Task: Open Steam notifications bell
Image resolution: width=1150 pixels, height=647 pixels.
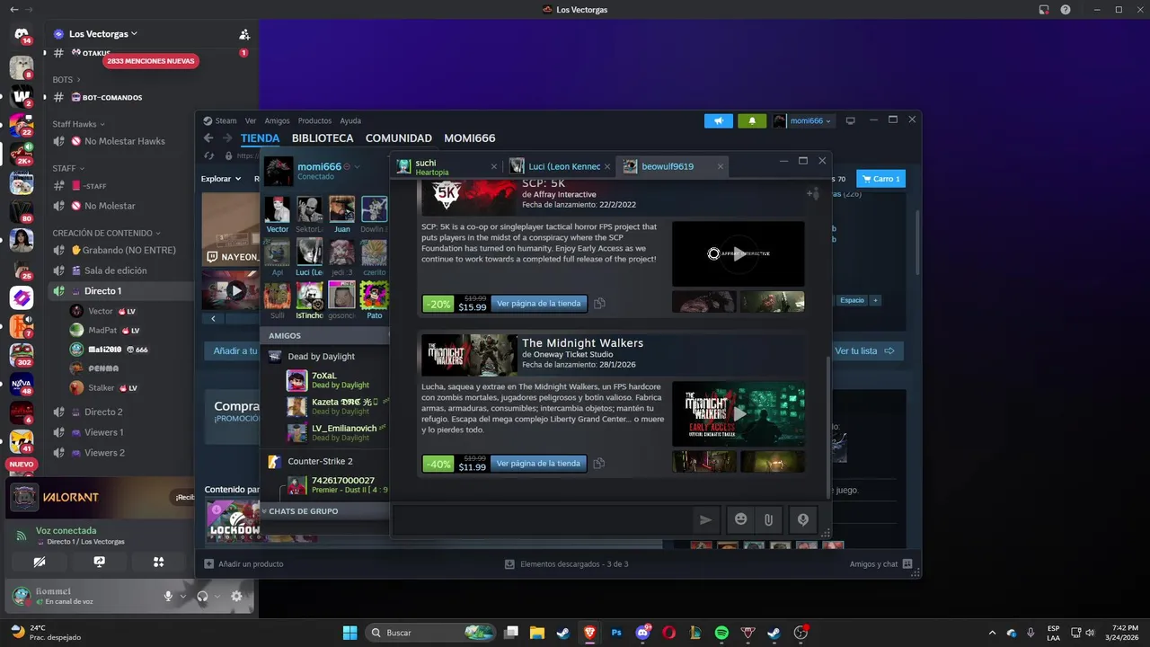Action: 752,120
